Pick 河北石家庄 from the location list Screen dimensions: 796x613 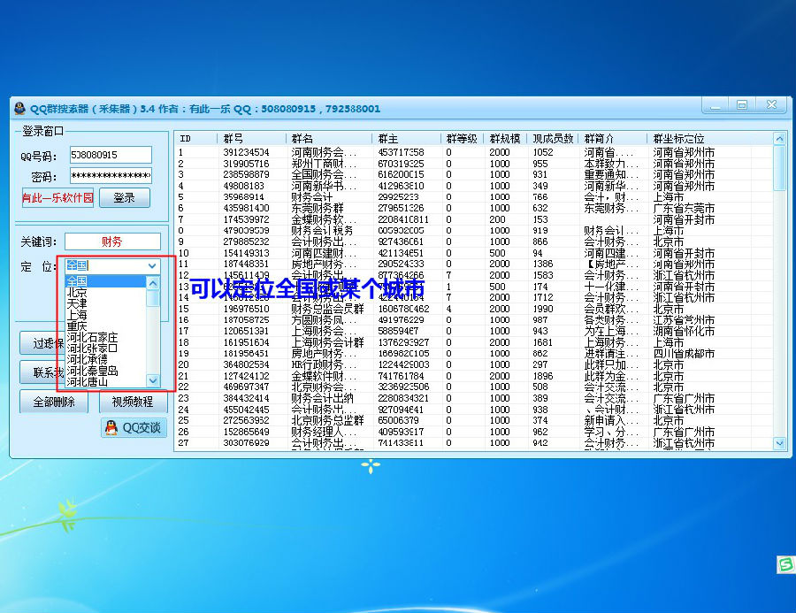(x=92, y=338)
